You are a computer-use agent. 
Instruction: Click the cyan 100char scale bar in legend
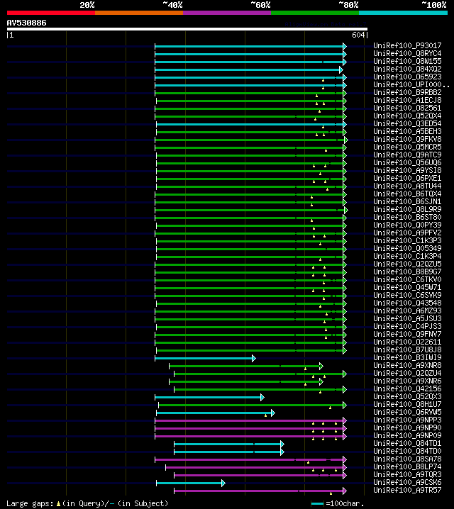click(317, 504)
